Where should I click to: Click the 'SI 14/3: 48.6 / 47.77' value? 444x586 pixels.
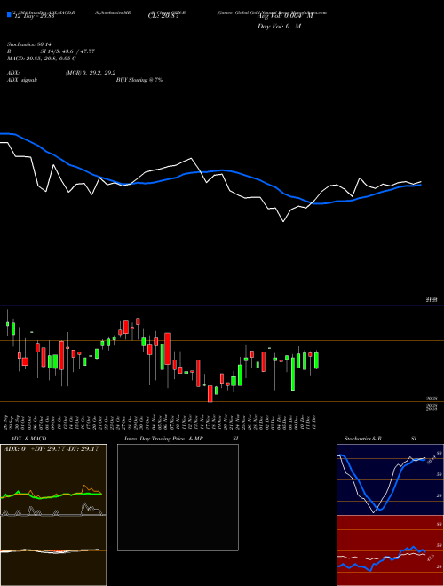tap(67, 51)
